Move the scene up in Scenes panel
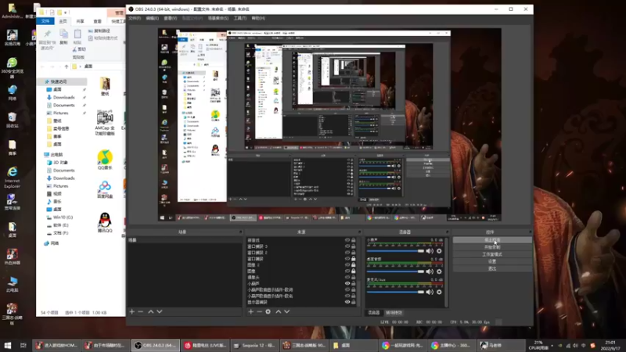626x352 pixels. (x=151, y=311)
